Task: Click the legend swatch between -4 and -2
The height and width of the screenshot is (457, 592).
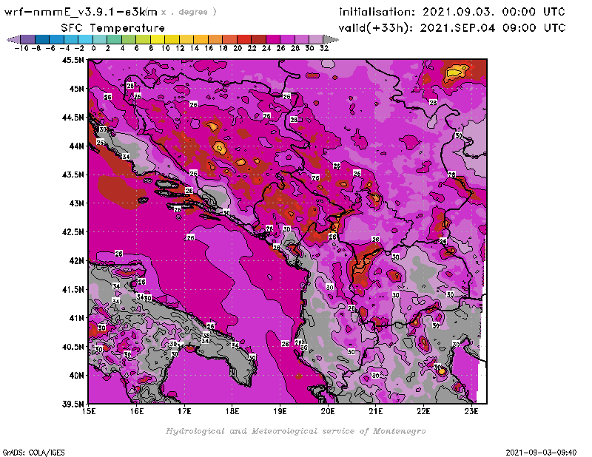Action: pyautogui.click(x=71, y=39)
